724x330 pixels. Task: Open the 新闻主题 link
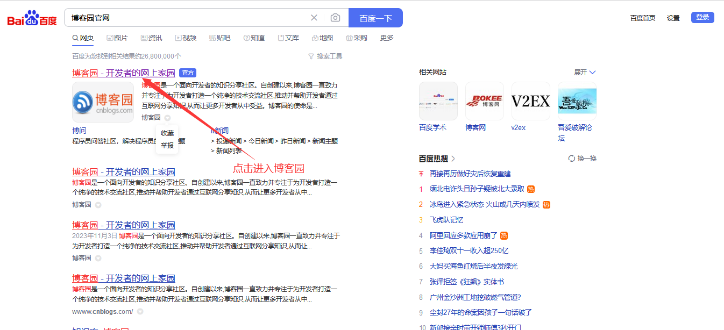point(325,141)
